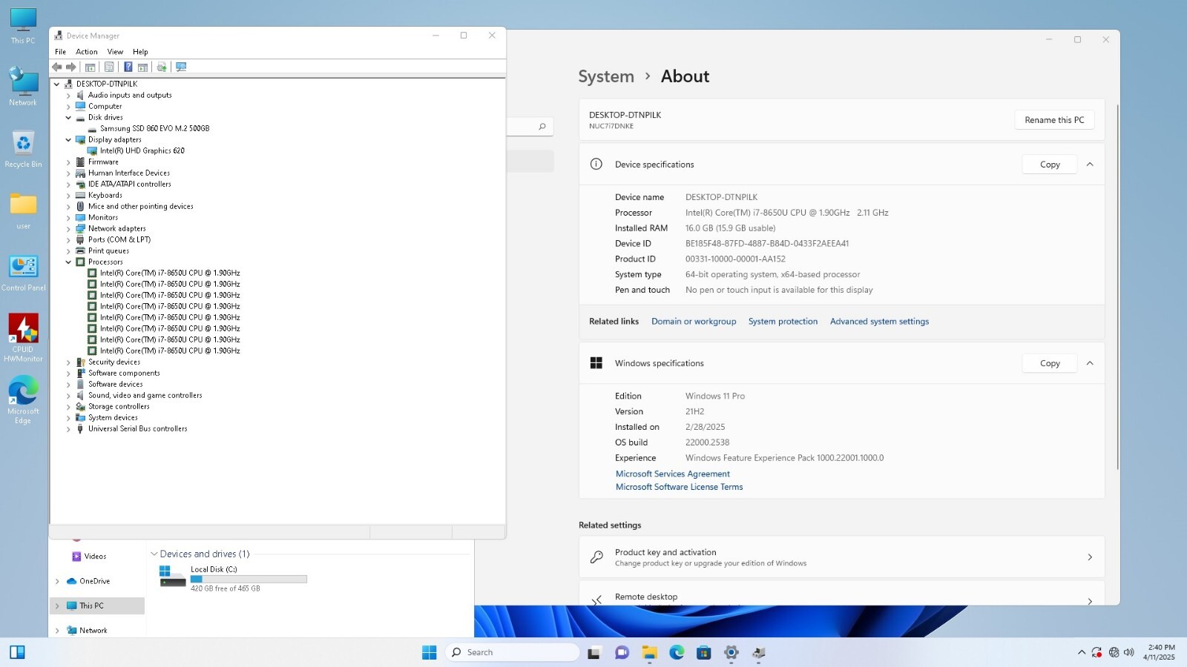Select Intel(R) UHD Graphics 620 device
This screenshot has height=667, width=1187.
coord(142,150)
